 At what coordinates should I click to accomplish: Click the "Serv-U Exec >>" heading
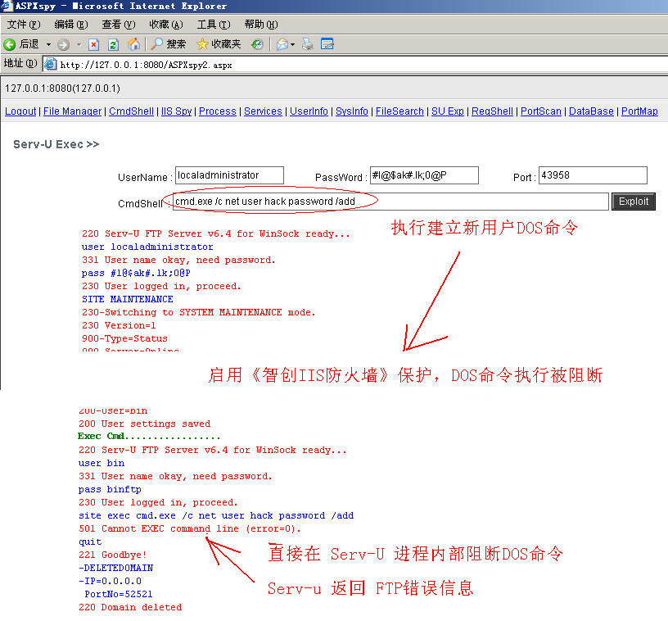(x=56, y=144)
